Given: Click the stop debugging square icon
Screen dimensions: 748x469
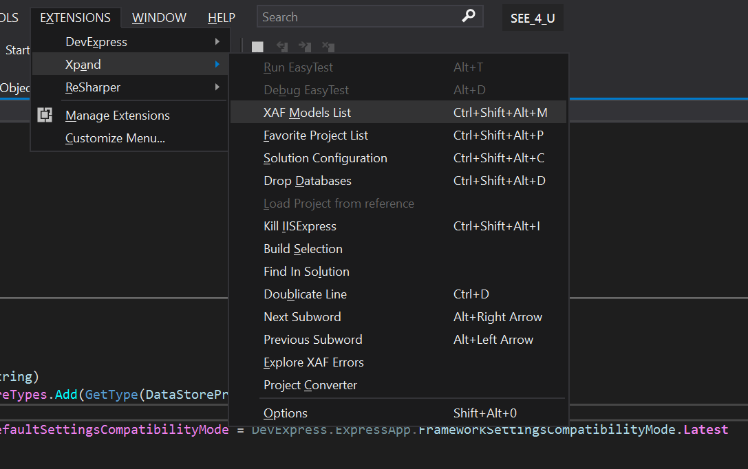Looking at the screenshot, I should click(x=257, y=47).
